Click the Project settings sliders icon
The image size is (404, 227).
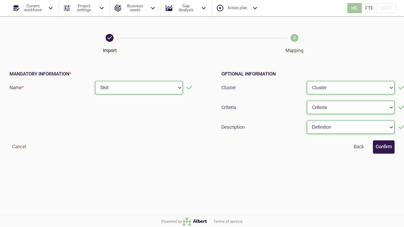coord(67,8)
